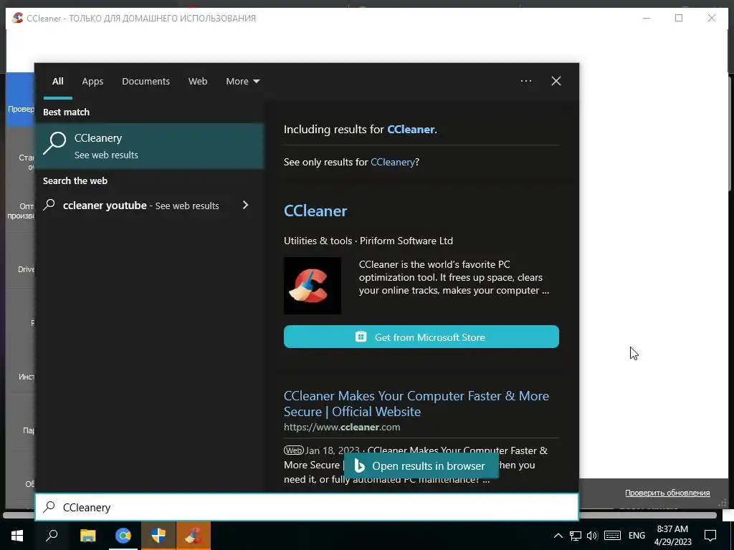Click the CCleaner description paragraph
Viewport: 734px width, 550px height.
454,277
